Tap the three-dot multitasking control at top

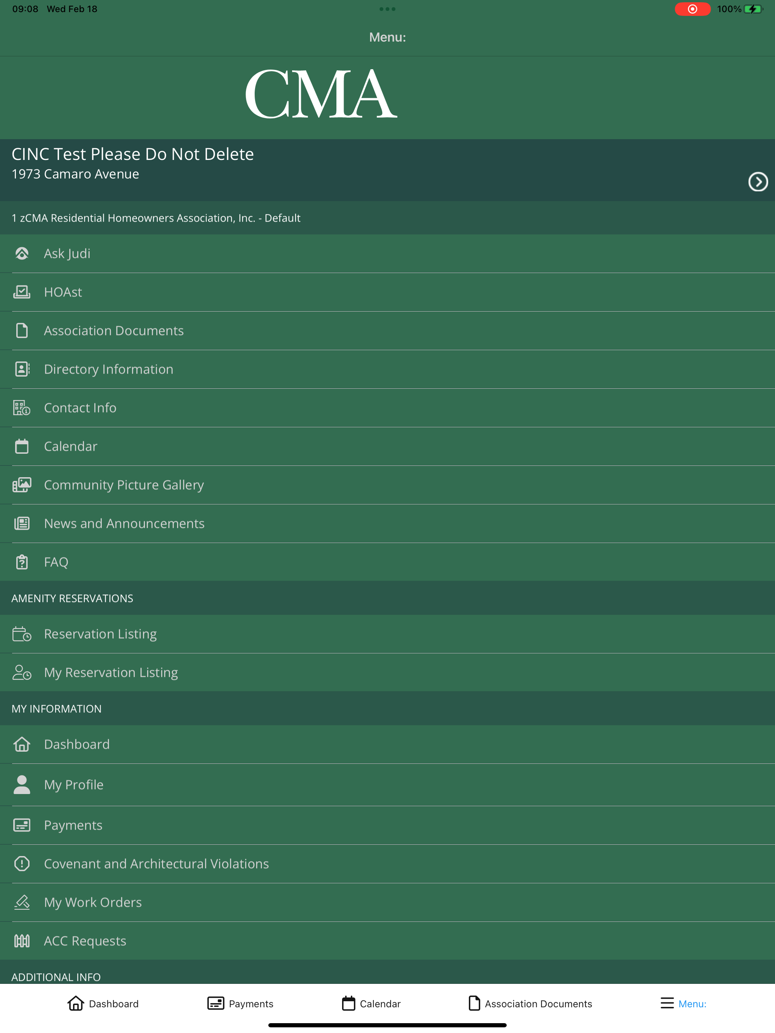(x=387, y=9)
